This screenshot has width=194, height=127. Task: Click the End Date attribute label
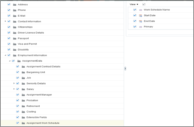(x=149, y=21)
